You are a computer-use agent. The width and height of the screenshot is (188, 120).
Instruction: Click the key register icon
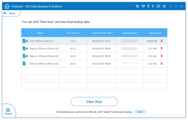[x=148, y=6]
